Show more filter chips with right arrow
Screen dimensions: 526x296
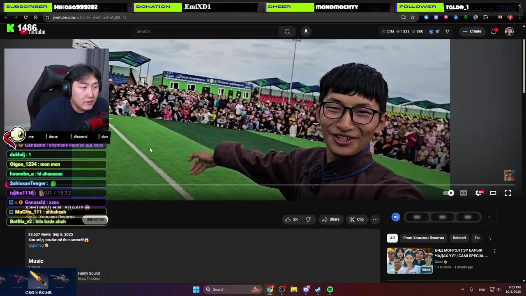[x=490, y=238]
